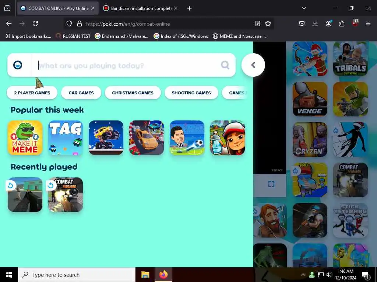Click the Firefox View icon
This screenshot has width=377, height=282.
7,8
